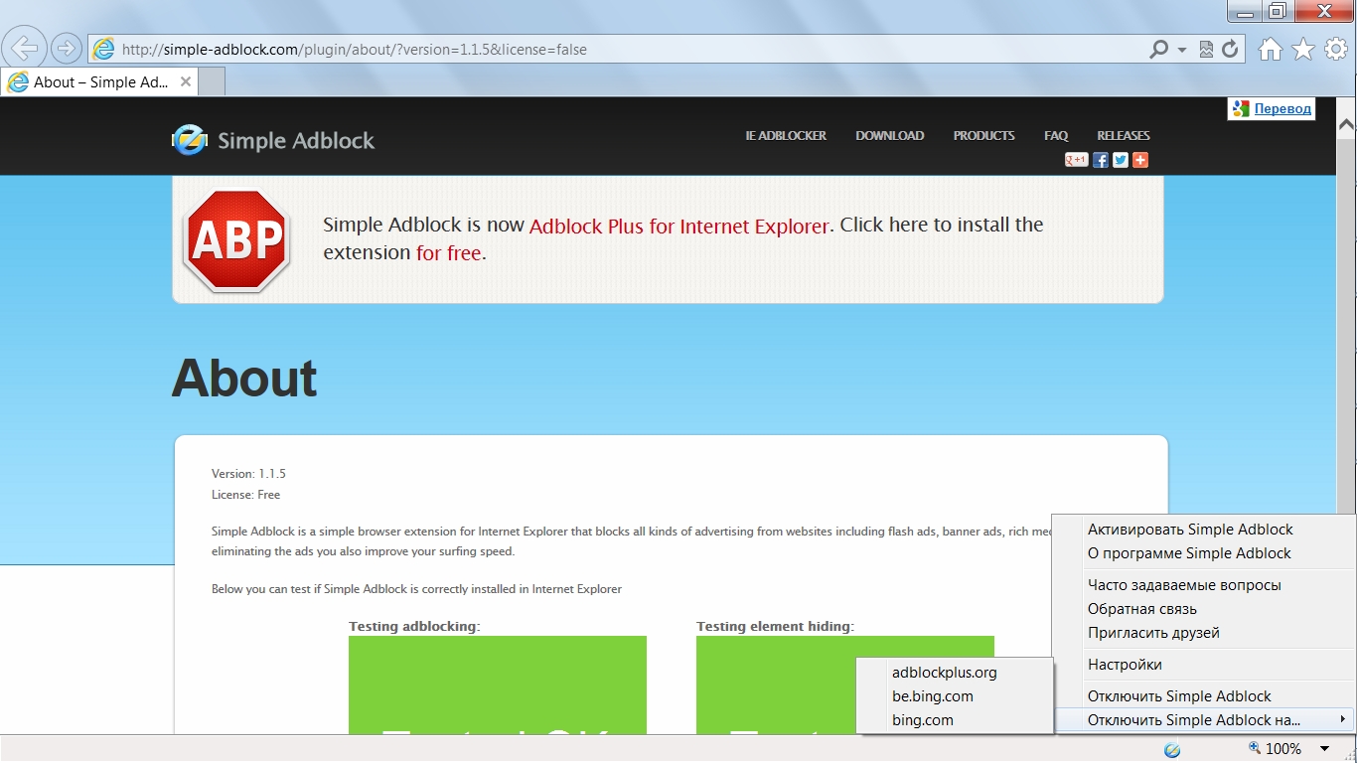Screen dimensions: 1357x763
Task: Click the scrollbar up arrow
Action: click(x=1347, y=124)
